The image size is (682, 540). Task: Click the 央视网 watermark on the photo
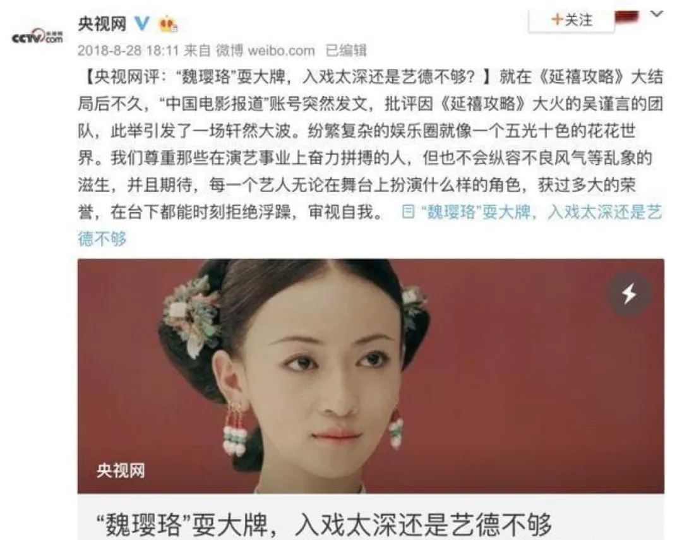[121, 471]
